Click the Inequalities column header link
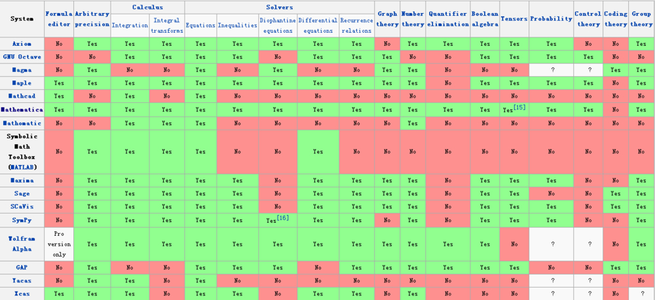 237,26
